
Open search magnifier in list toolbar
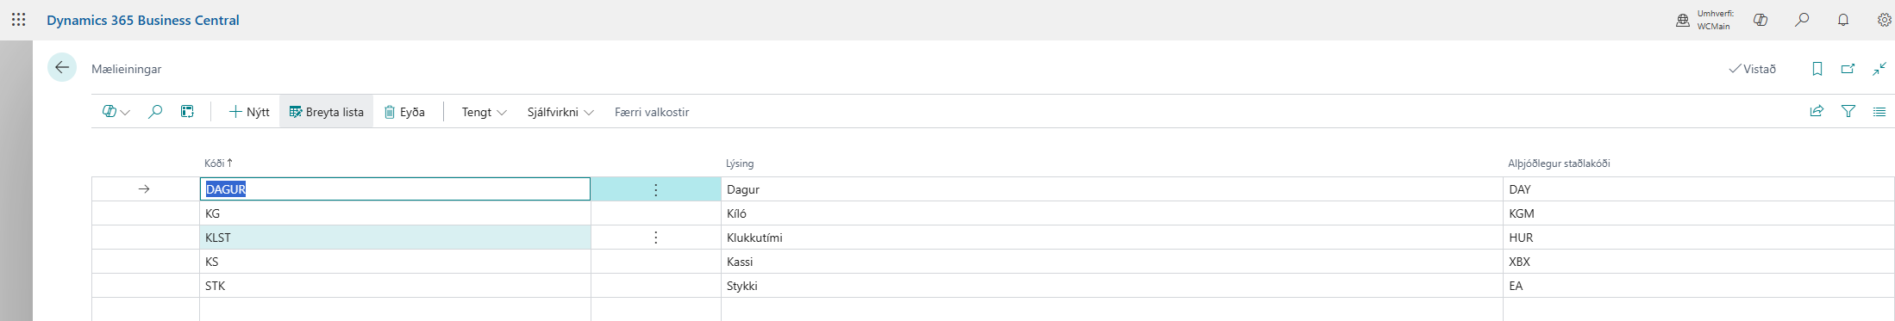[155, 112]
